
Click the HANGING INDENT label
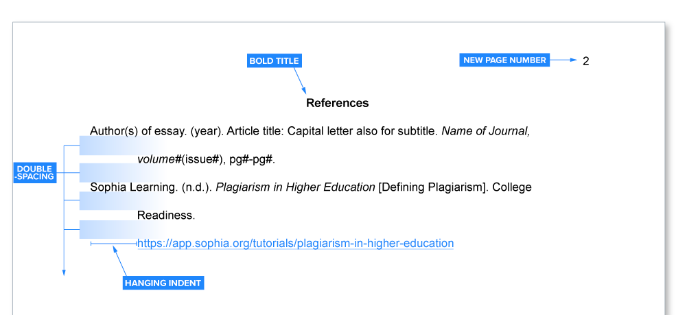point(163,283)
